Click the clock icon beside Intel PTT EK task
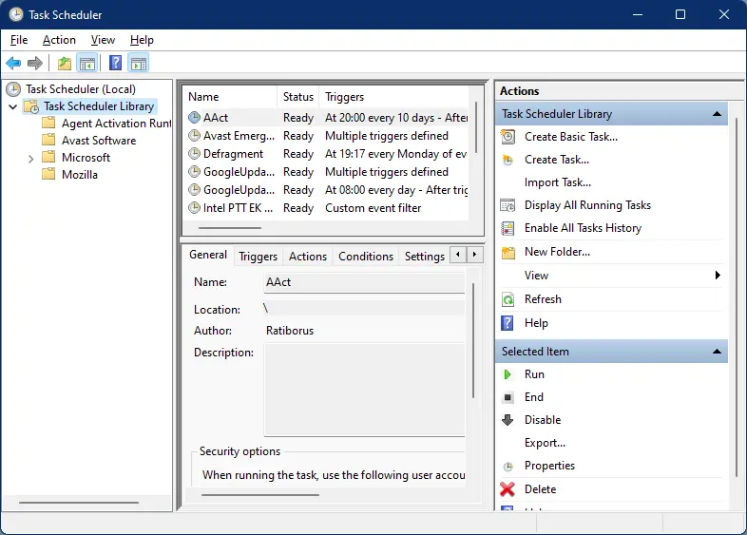Screen dimensions: 747x535 coord(195,208)
